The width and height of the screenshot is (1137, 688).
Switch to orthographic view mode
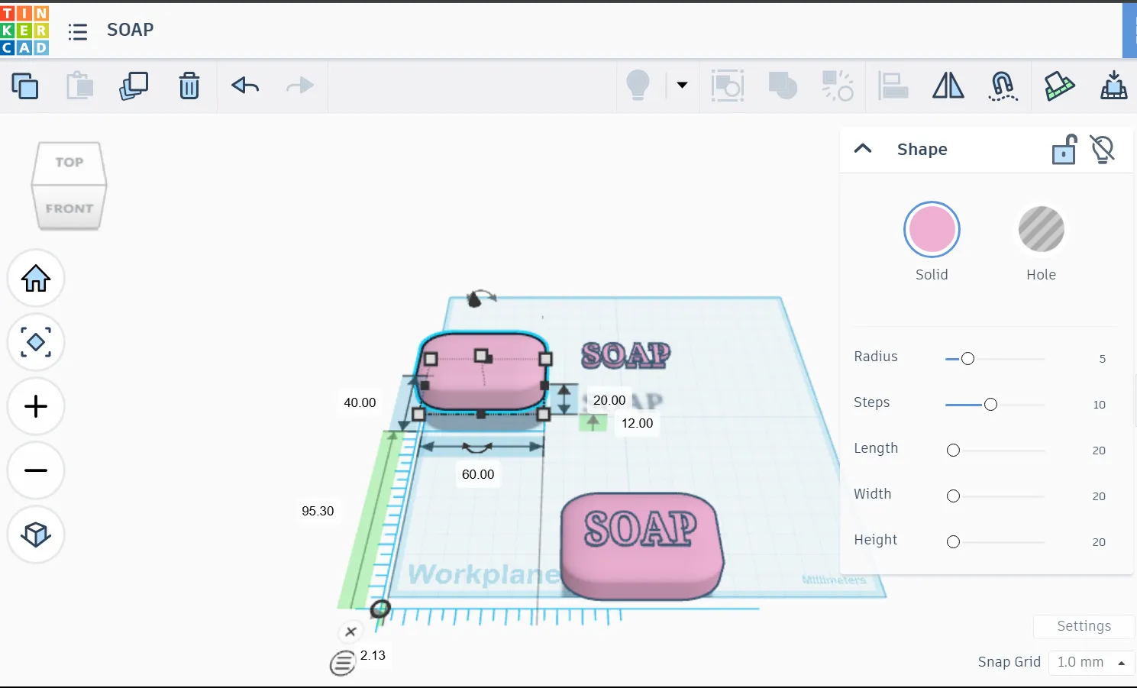[35, 535]
